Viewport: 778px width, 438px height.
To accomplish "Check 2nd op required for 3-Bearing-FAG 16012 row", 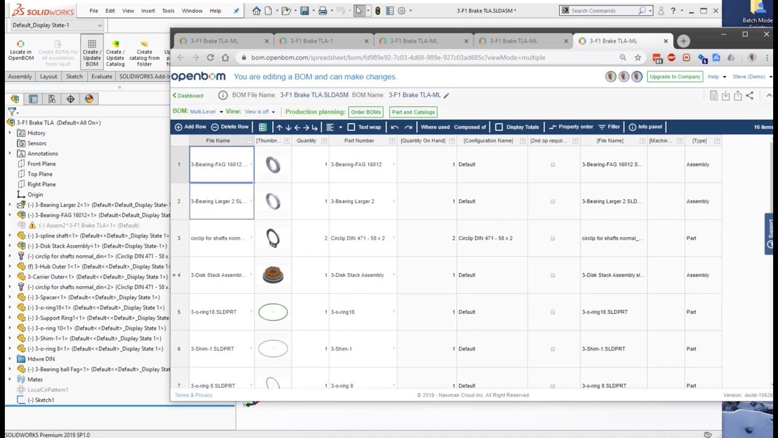I will 553,165.
